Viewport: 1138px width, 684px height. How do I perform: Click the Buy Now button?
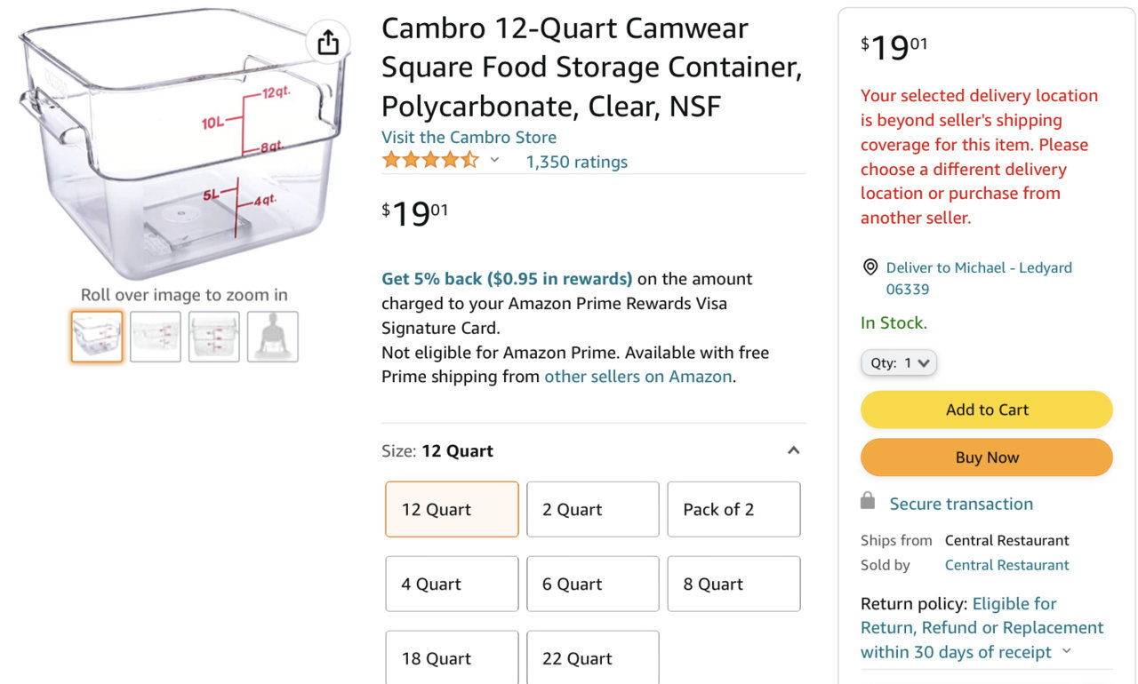(x=987, y=457)
